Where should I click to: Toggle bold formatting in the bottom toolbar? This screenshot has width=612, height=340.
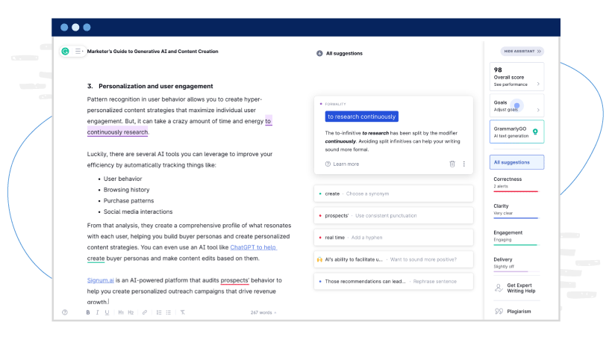coord(88,312)
